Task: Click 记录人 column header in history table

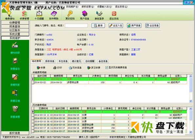Action: 180,108
